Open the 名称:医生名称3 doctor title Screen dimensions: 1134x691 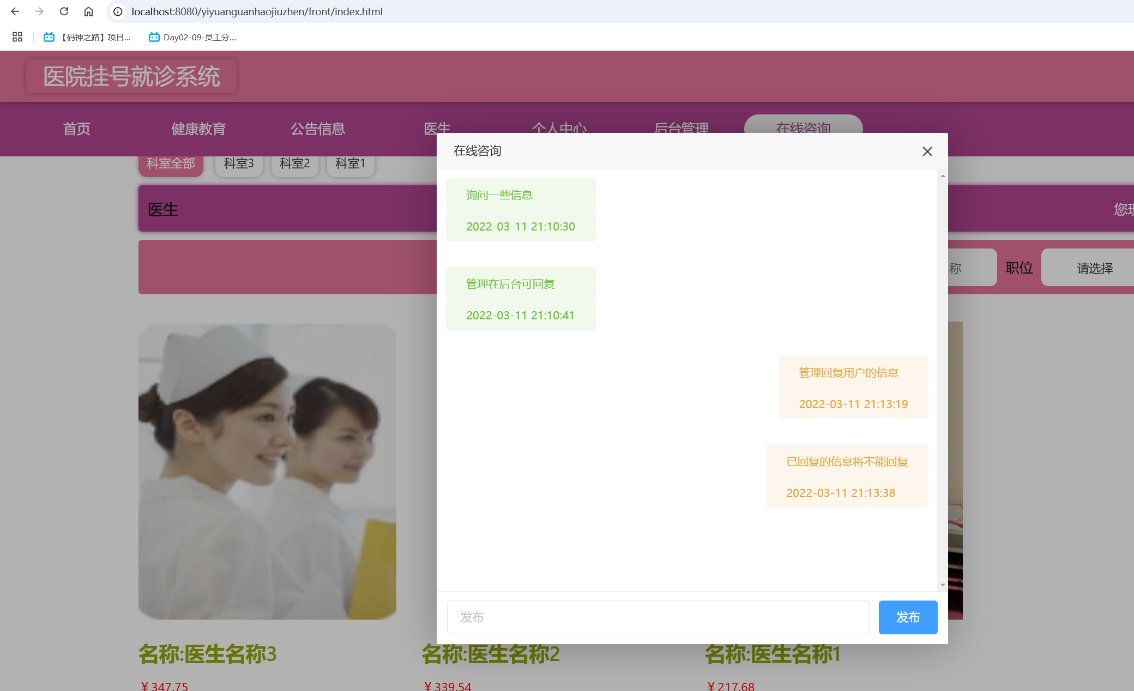click(207, 654)
